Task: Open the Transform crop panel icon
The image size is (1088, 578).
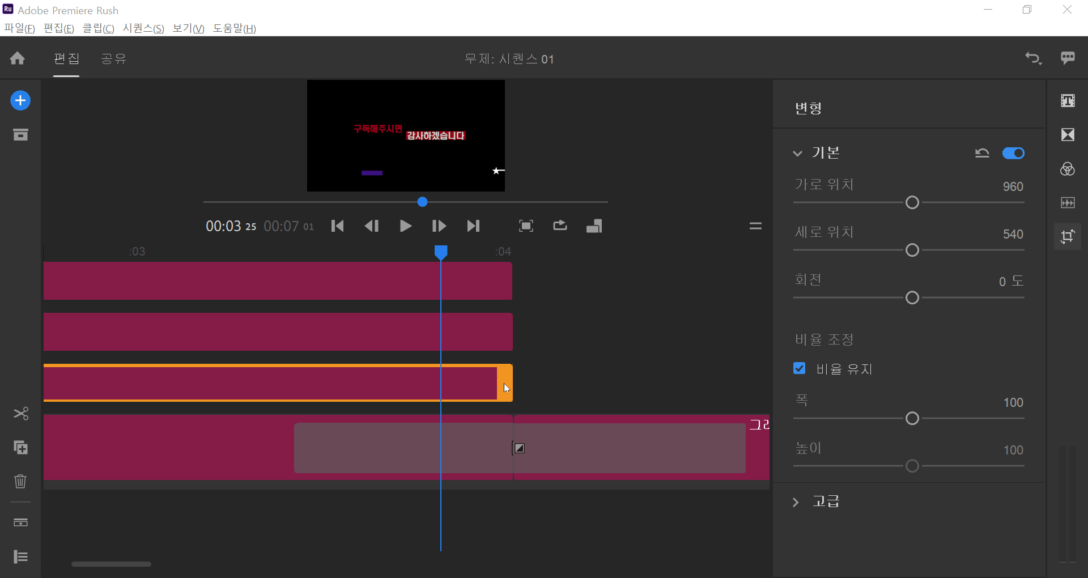Action: [1068, 236]
